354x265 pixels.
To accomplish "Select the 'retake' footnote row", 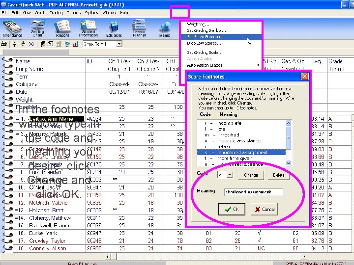I will click(241, 146).
